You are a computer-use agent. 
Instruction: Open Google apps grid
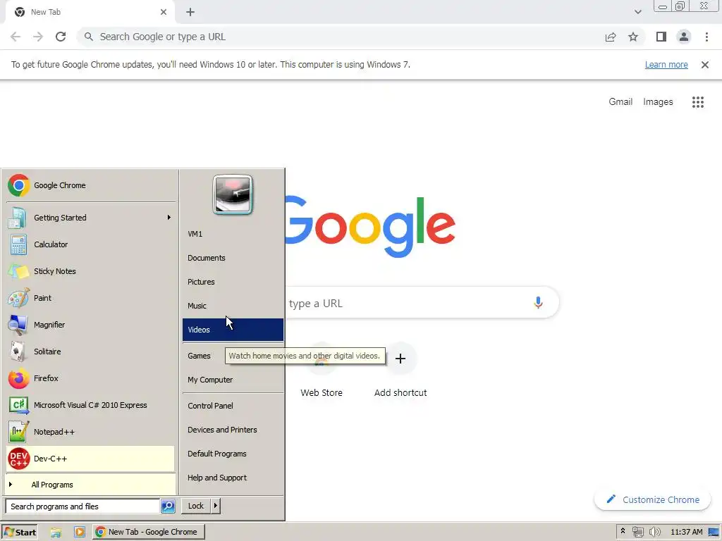pyautogui.click(x=697, y=101)
